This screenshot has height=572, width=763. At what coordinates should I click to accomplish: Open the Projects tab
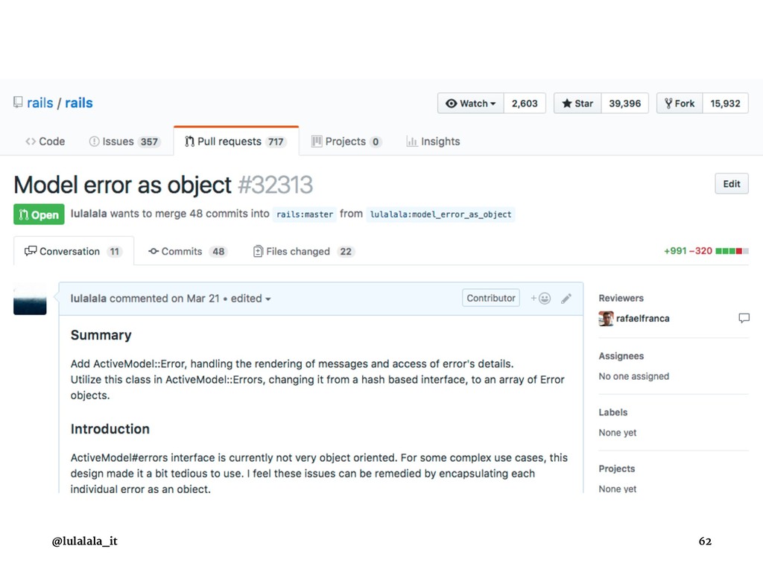coord(346,142)
